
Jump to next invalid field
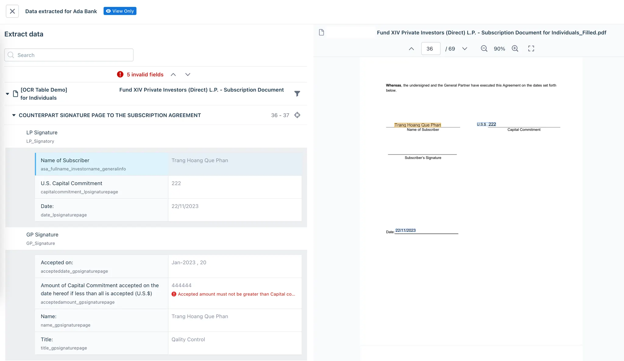click(x=188, y=75)
